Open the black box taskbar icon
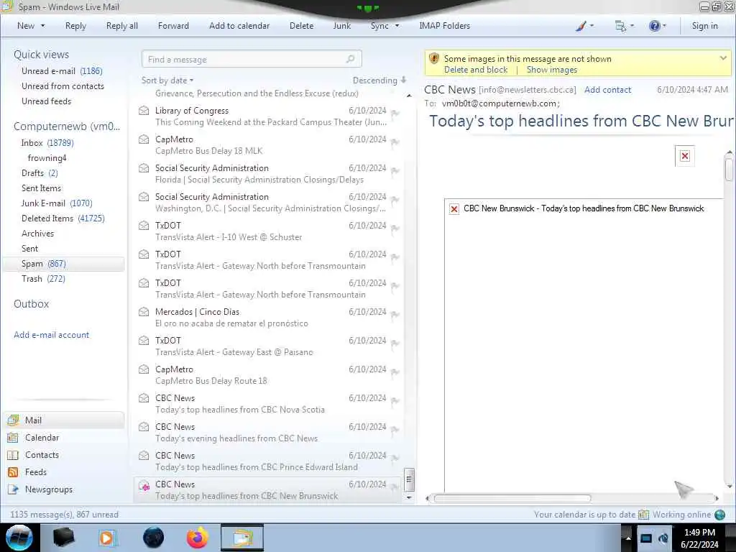This screenshot has width=736, height=552. tap(63, 538)
